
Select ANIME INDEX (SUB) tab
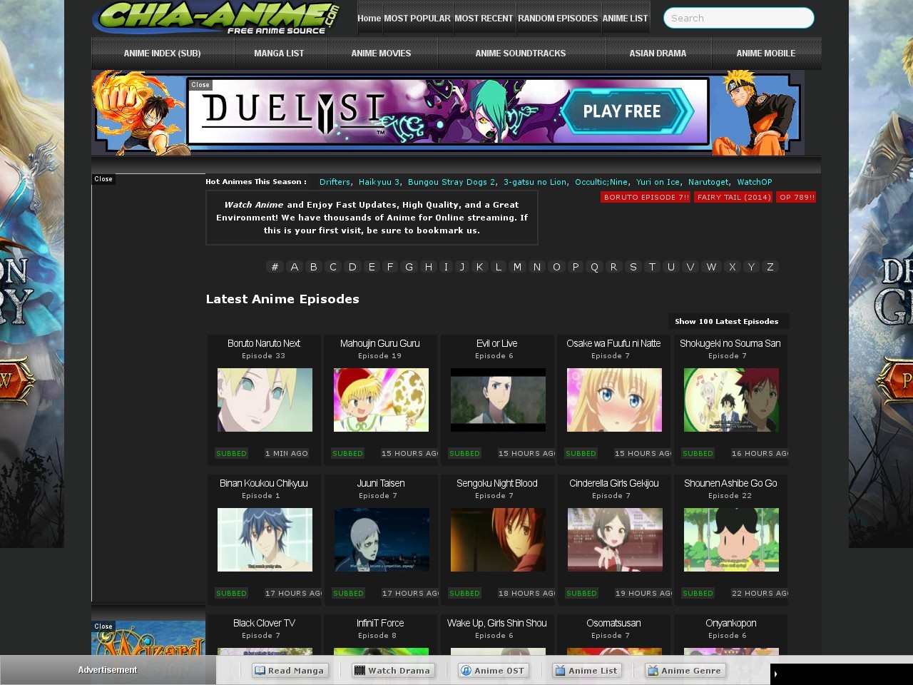(x=162, y=54)
